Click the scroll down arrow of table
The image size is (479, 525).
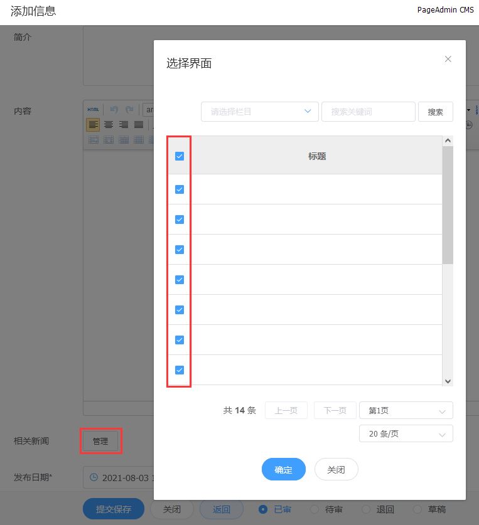448,381
